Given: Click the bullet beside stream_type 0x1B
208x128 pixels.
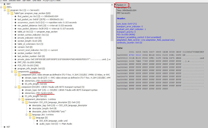Looking at the screenshot, I should (23, 78).
